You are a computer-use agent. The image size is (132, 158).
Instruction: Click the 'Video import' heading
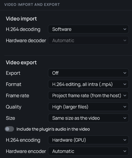coord(21,19)
